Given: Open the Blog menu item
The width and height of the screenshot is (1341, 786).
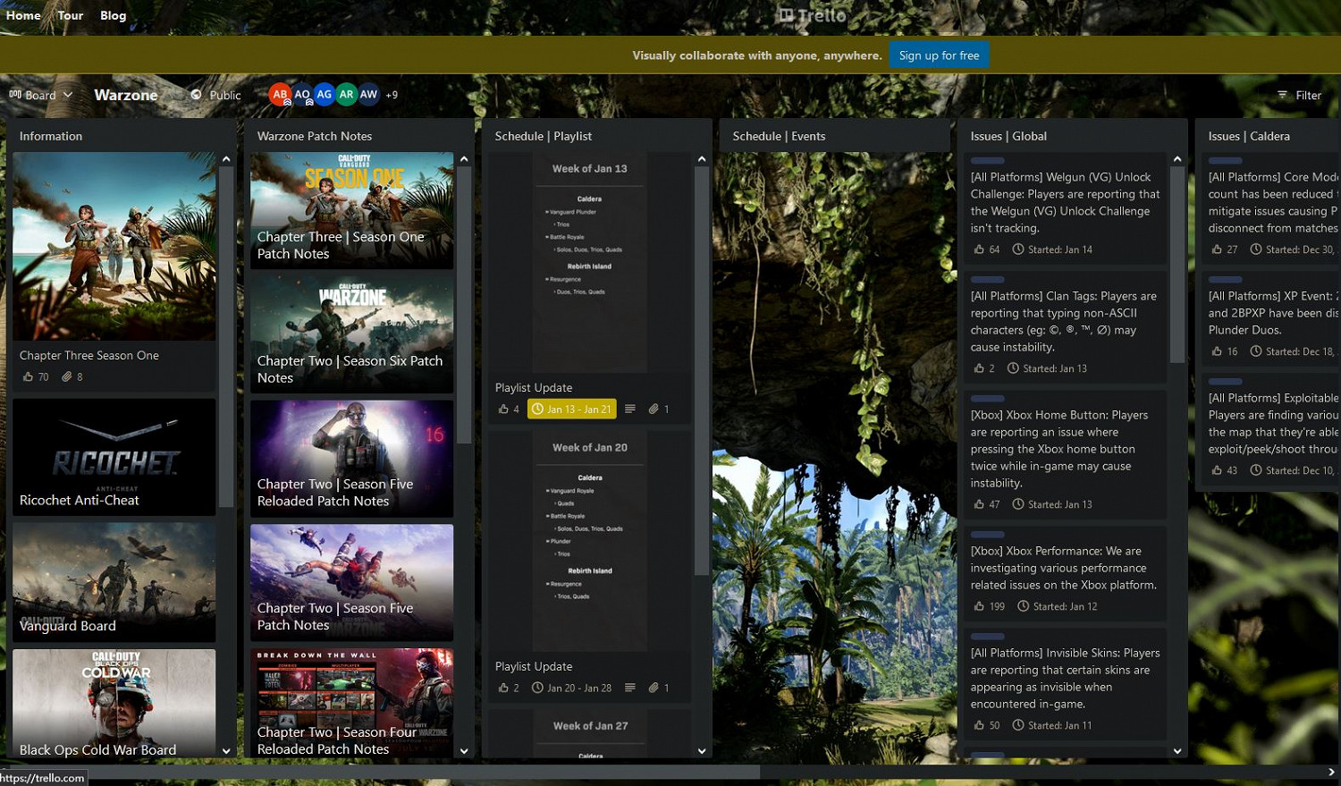Looking at the screenshot, I should point(113,15).
